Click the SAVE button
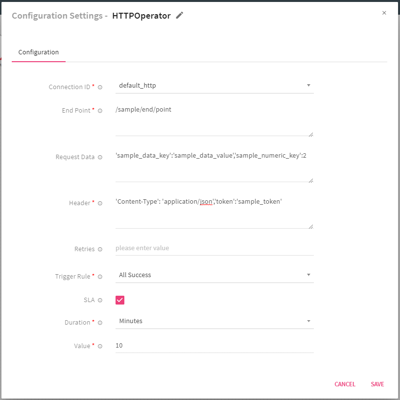Viewport: 400px width, 400px height. coord(377,384)
